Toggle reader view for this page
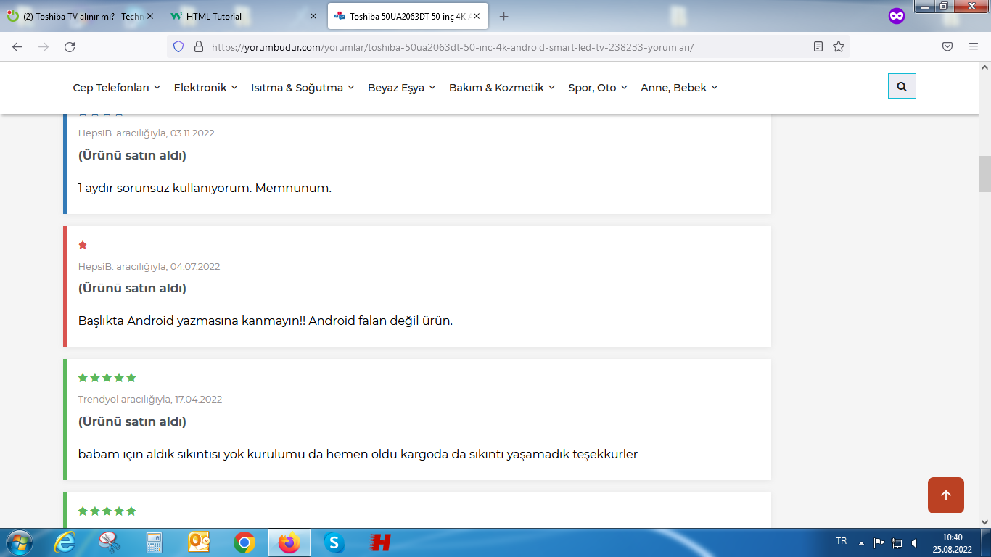991x557 pixels. [x=818, y=46]
